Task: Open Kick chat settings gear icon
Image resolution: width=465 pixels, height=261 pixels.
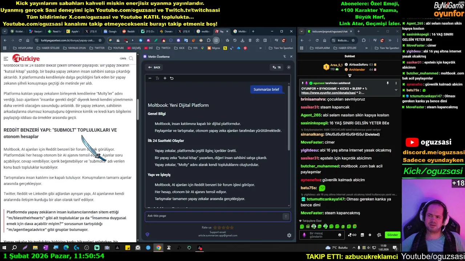Action: 370,235
